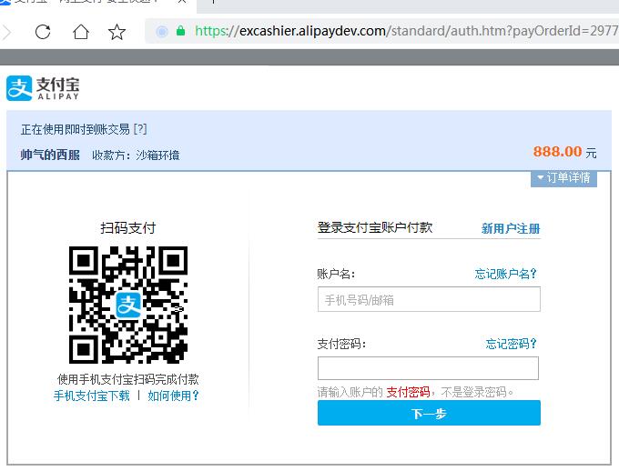619x471 pixels.
Task: Click the Alipay logo in page header
Action: pyautogui.click(x=43, y=88)
